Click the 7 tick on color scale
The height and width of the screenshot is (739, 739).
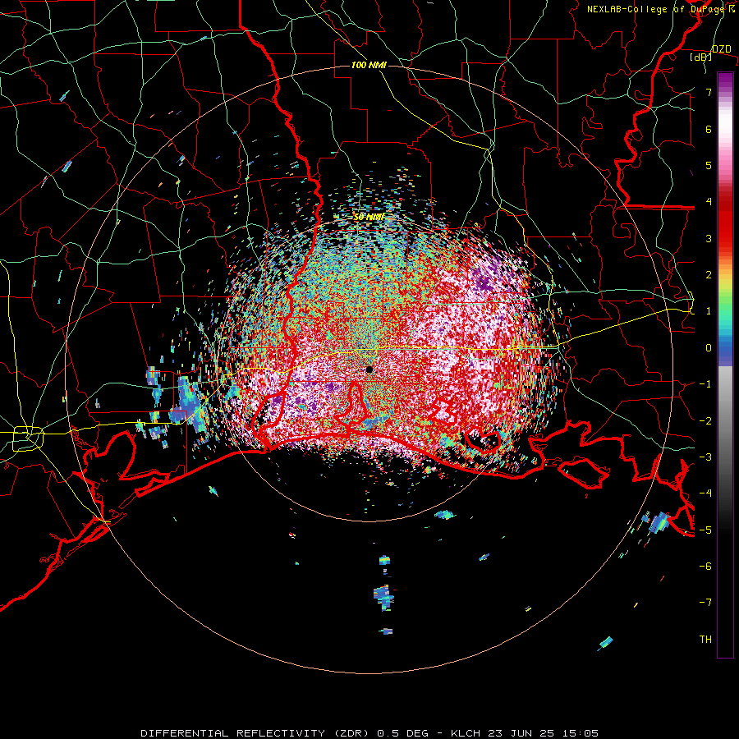coord(709,92)
